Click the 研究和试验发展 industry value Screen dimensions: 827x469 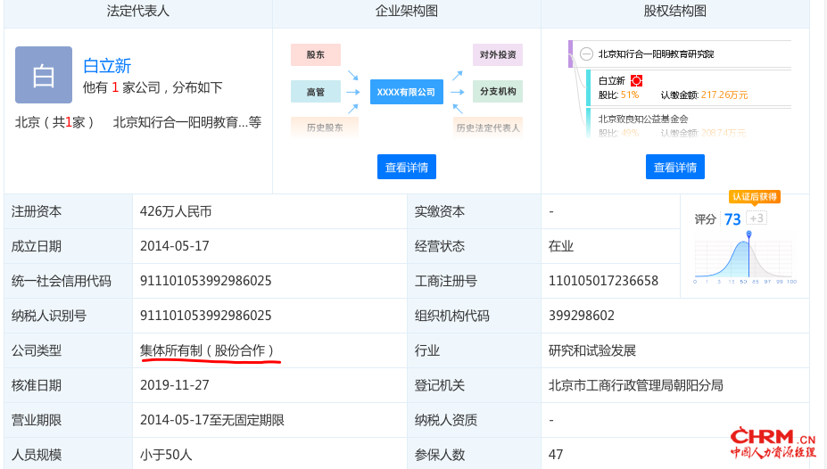coord(592,350)
